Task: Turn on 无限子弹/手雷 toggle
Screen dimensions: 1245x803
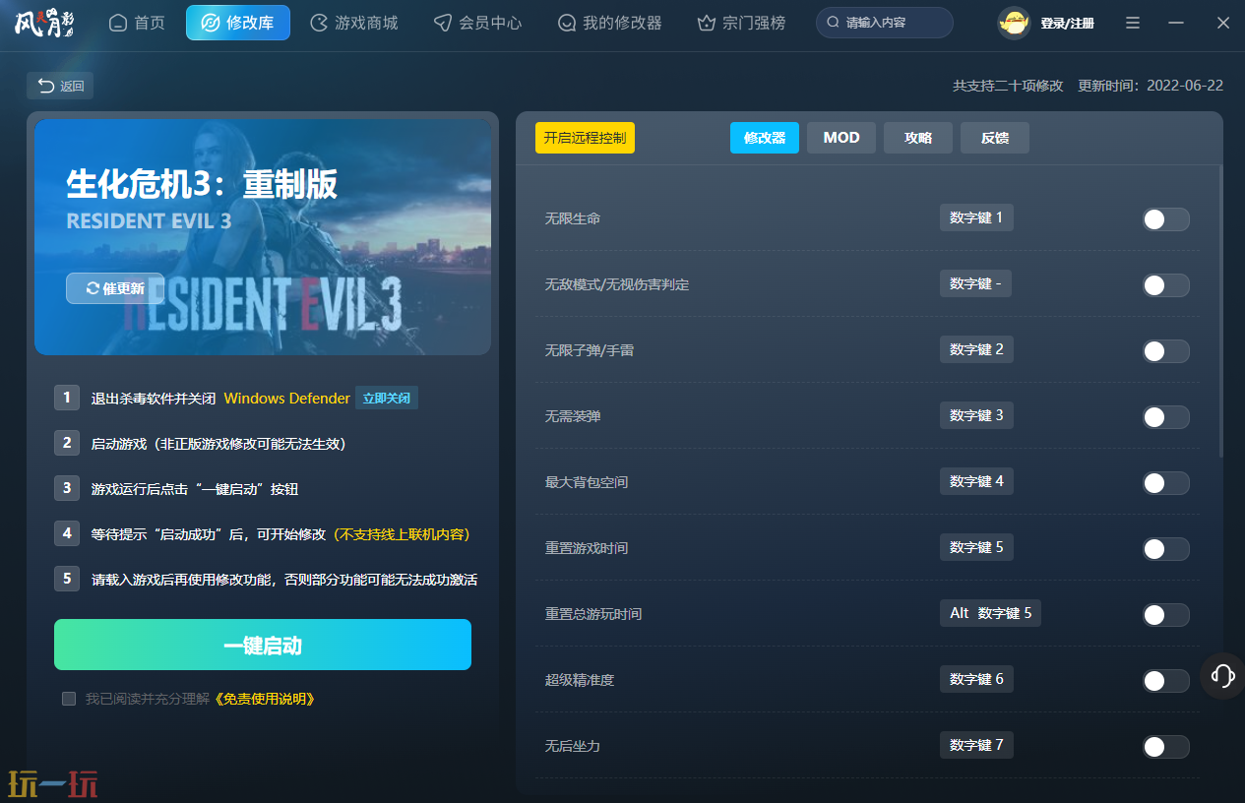Action: coord(1166,351)
